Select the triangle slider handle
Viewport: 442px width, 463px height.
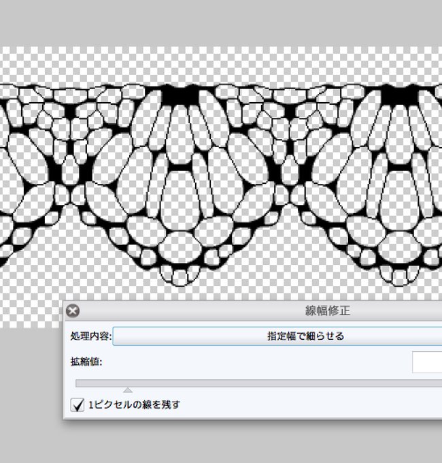128,390
